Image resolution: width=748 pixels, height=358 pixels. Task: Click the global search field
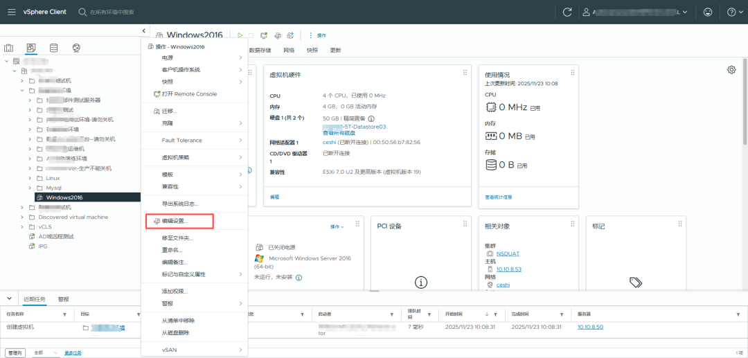112,12
